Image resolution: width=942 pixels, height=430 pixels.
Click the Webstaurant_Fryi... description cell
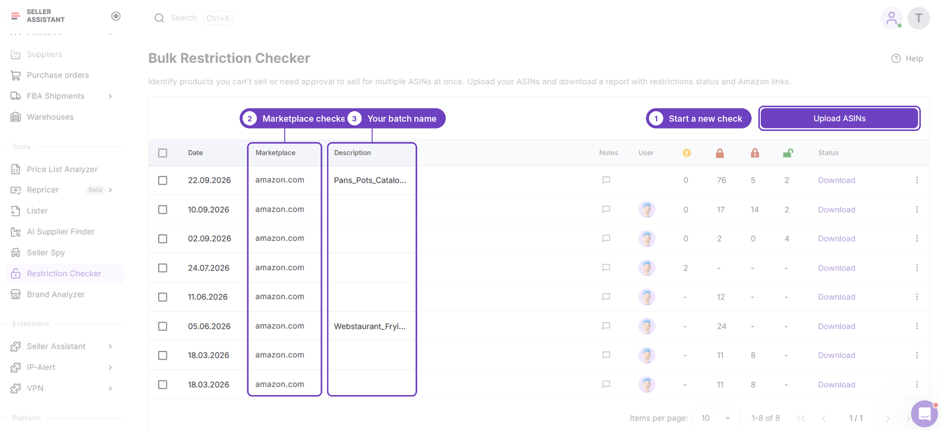[x=370, y=326]
